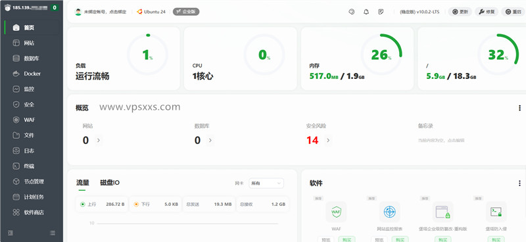Click the 节点管理 cube icon
Viewport: 526px width, 242px height.
[16, 181]
